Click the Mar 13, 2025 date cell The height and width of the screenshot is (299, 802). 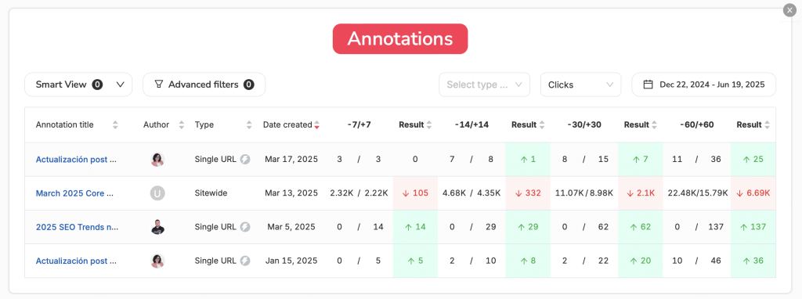[291, 193]
